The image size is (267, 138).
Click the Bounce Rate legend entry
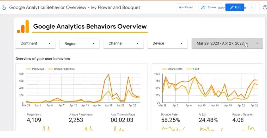pyautogui.click(x=172, y=69)
